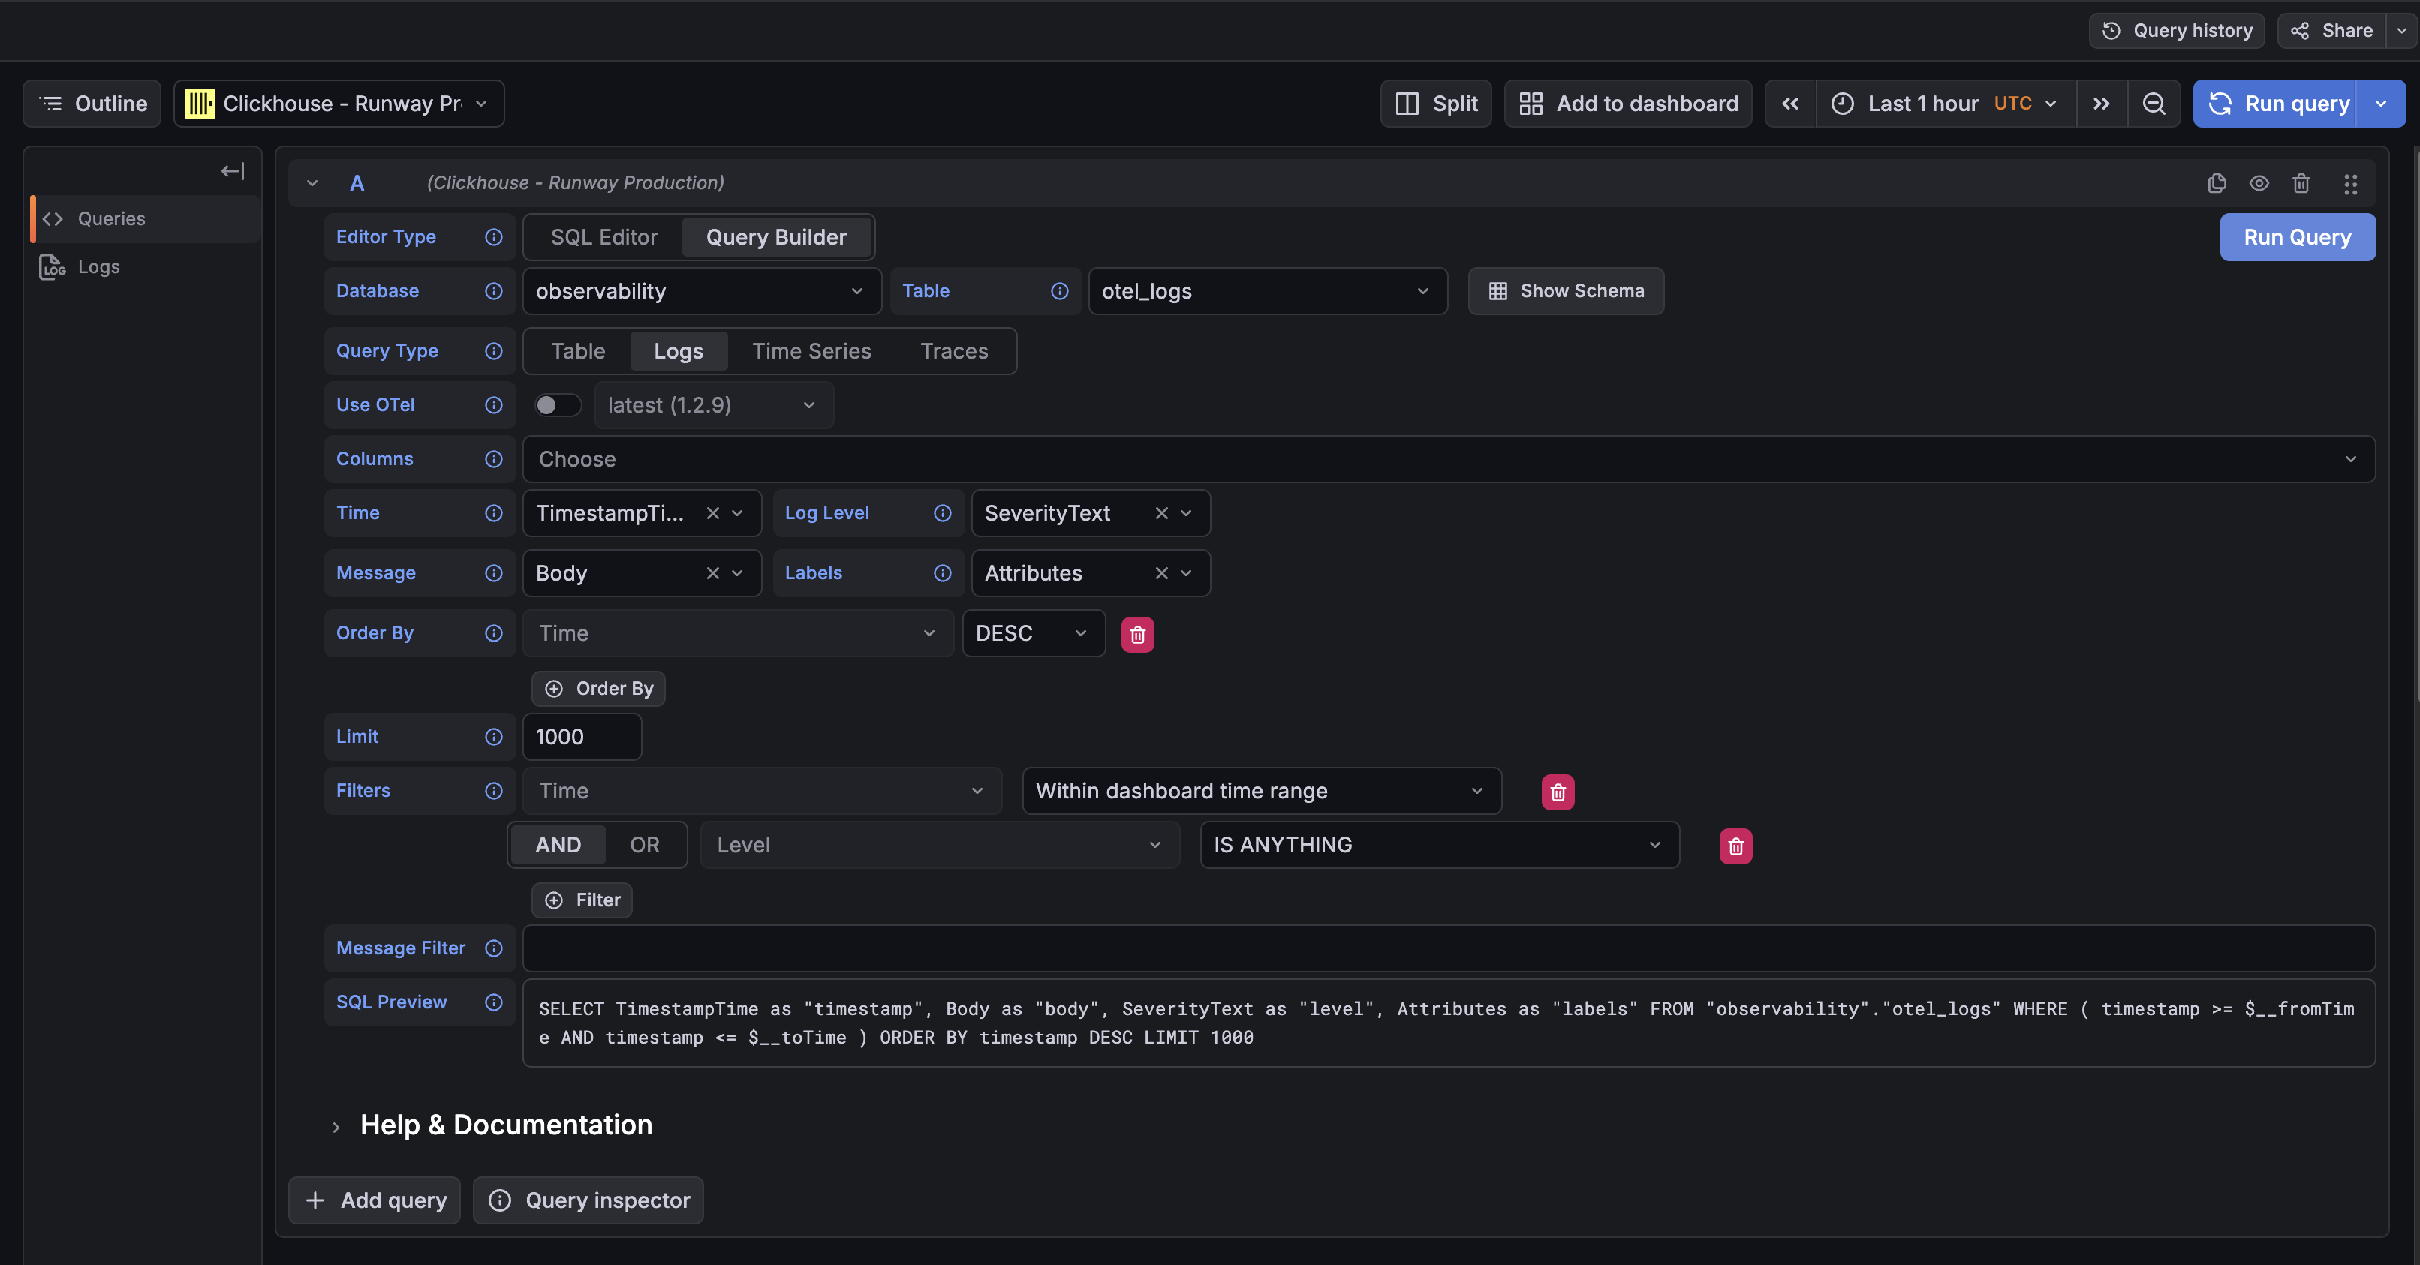The width and height of the screenshot is (2420, 1265).
Task: Select the OR filter operator
Action: (645, 844)
